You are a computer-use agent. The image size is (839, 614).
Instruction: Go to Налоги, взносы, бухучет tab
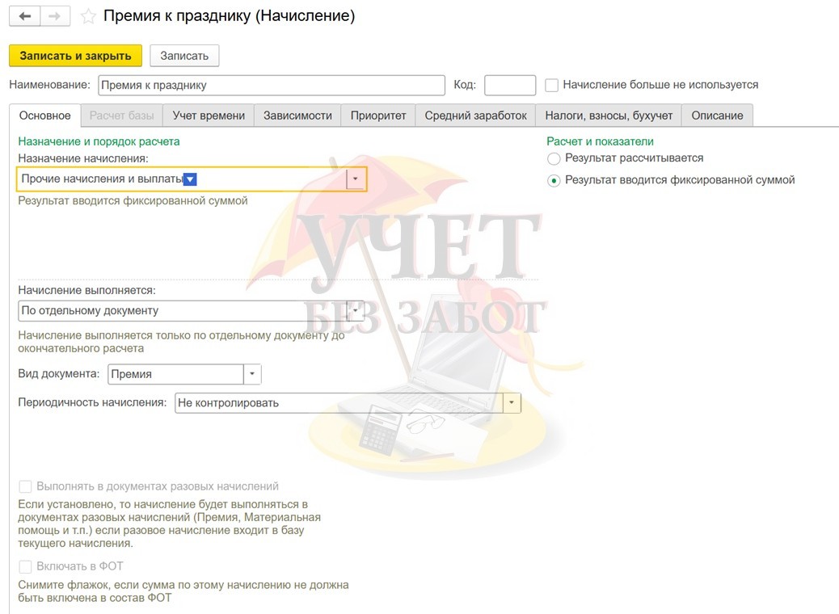(x=609, y=116)
